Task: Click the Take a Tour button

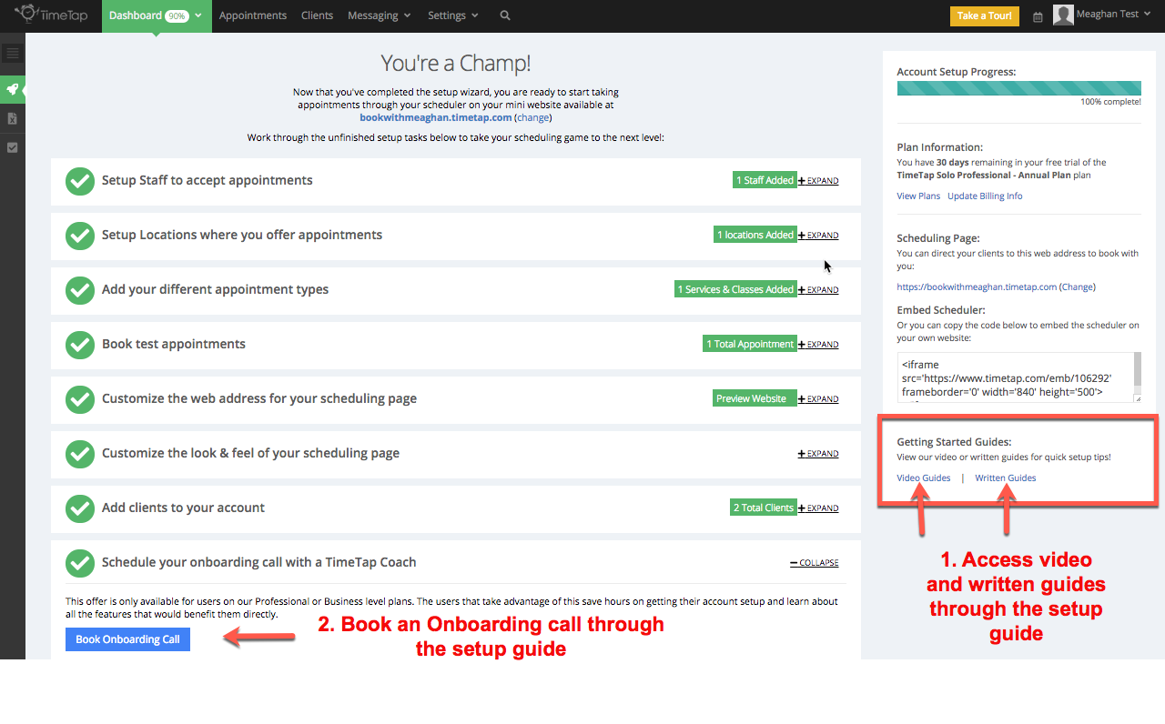Action: click(x=985, y=16)
